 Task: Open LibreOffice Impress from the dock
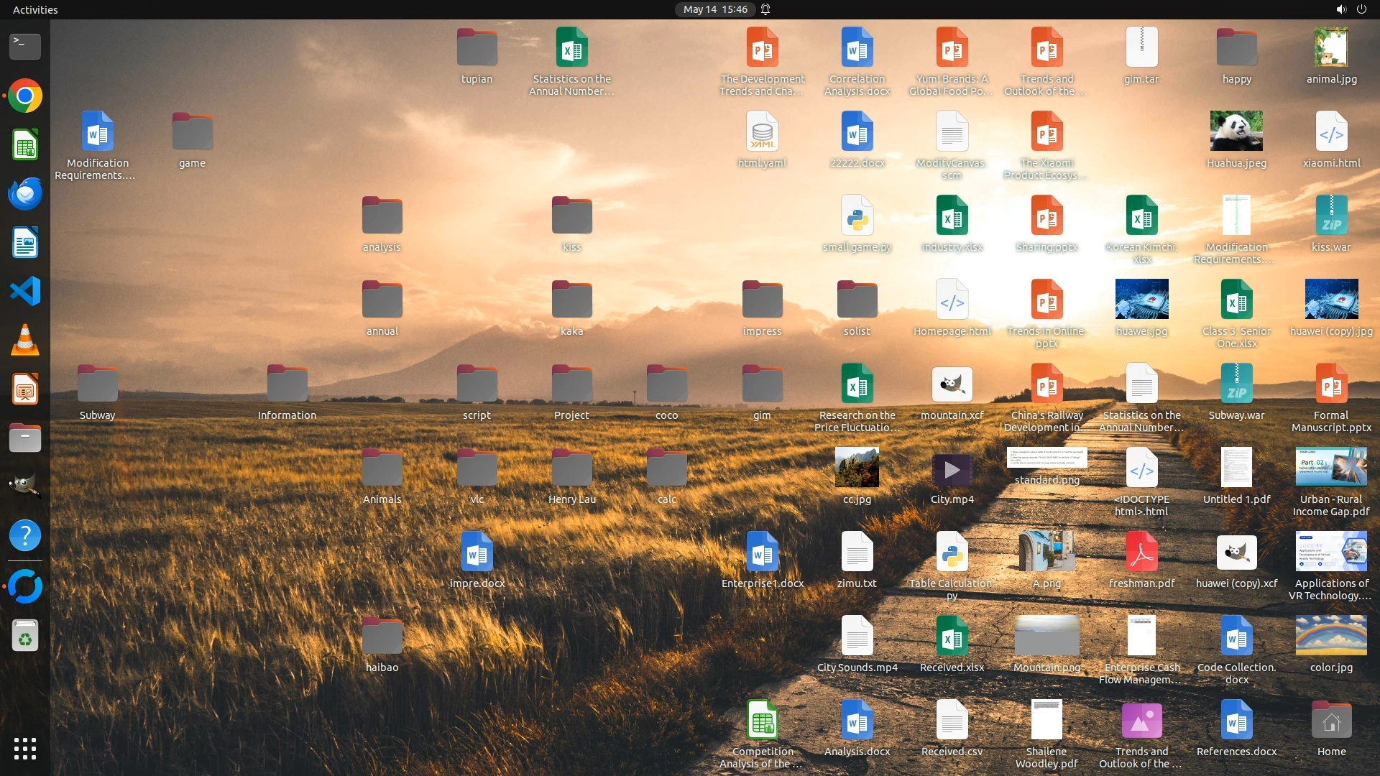point(25,389)
